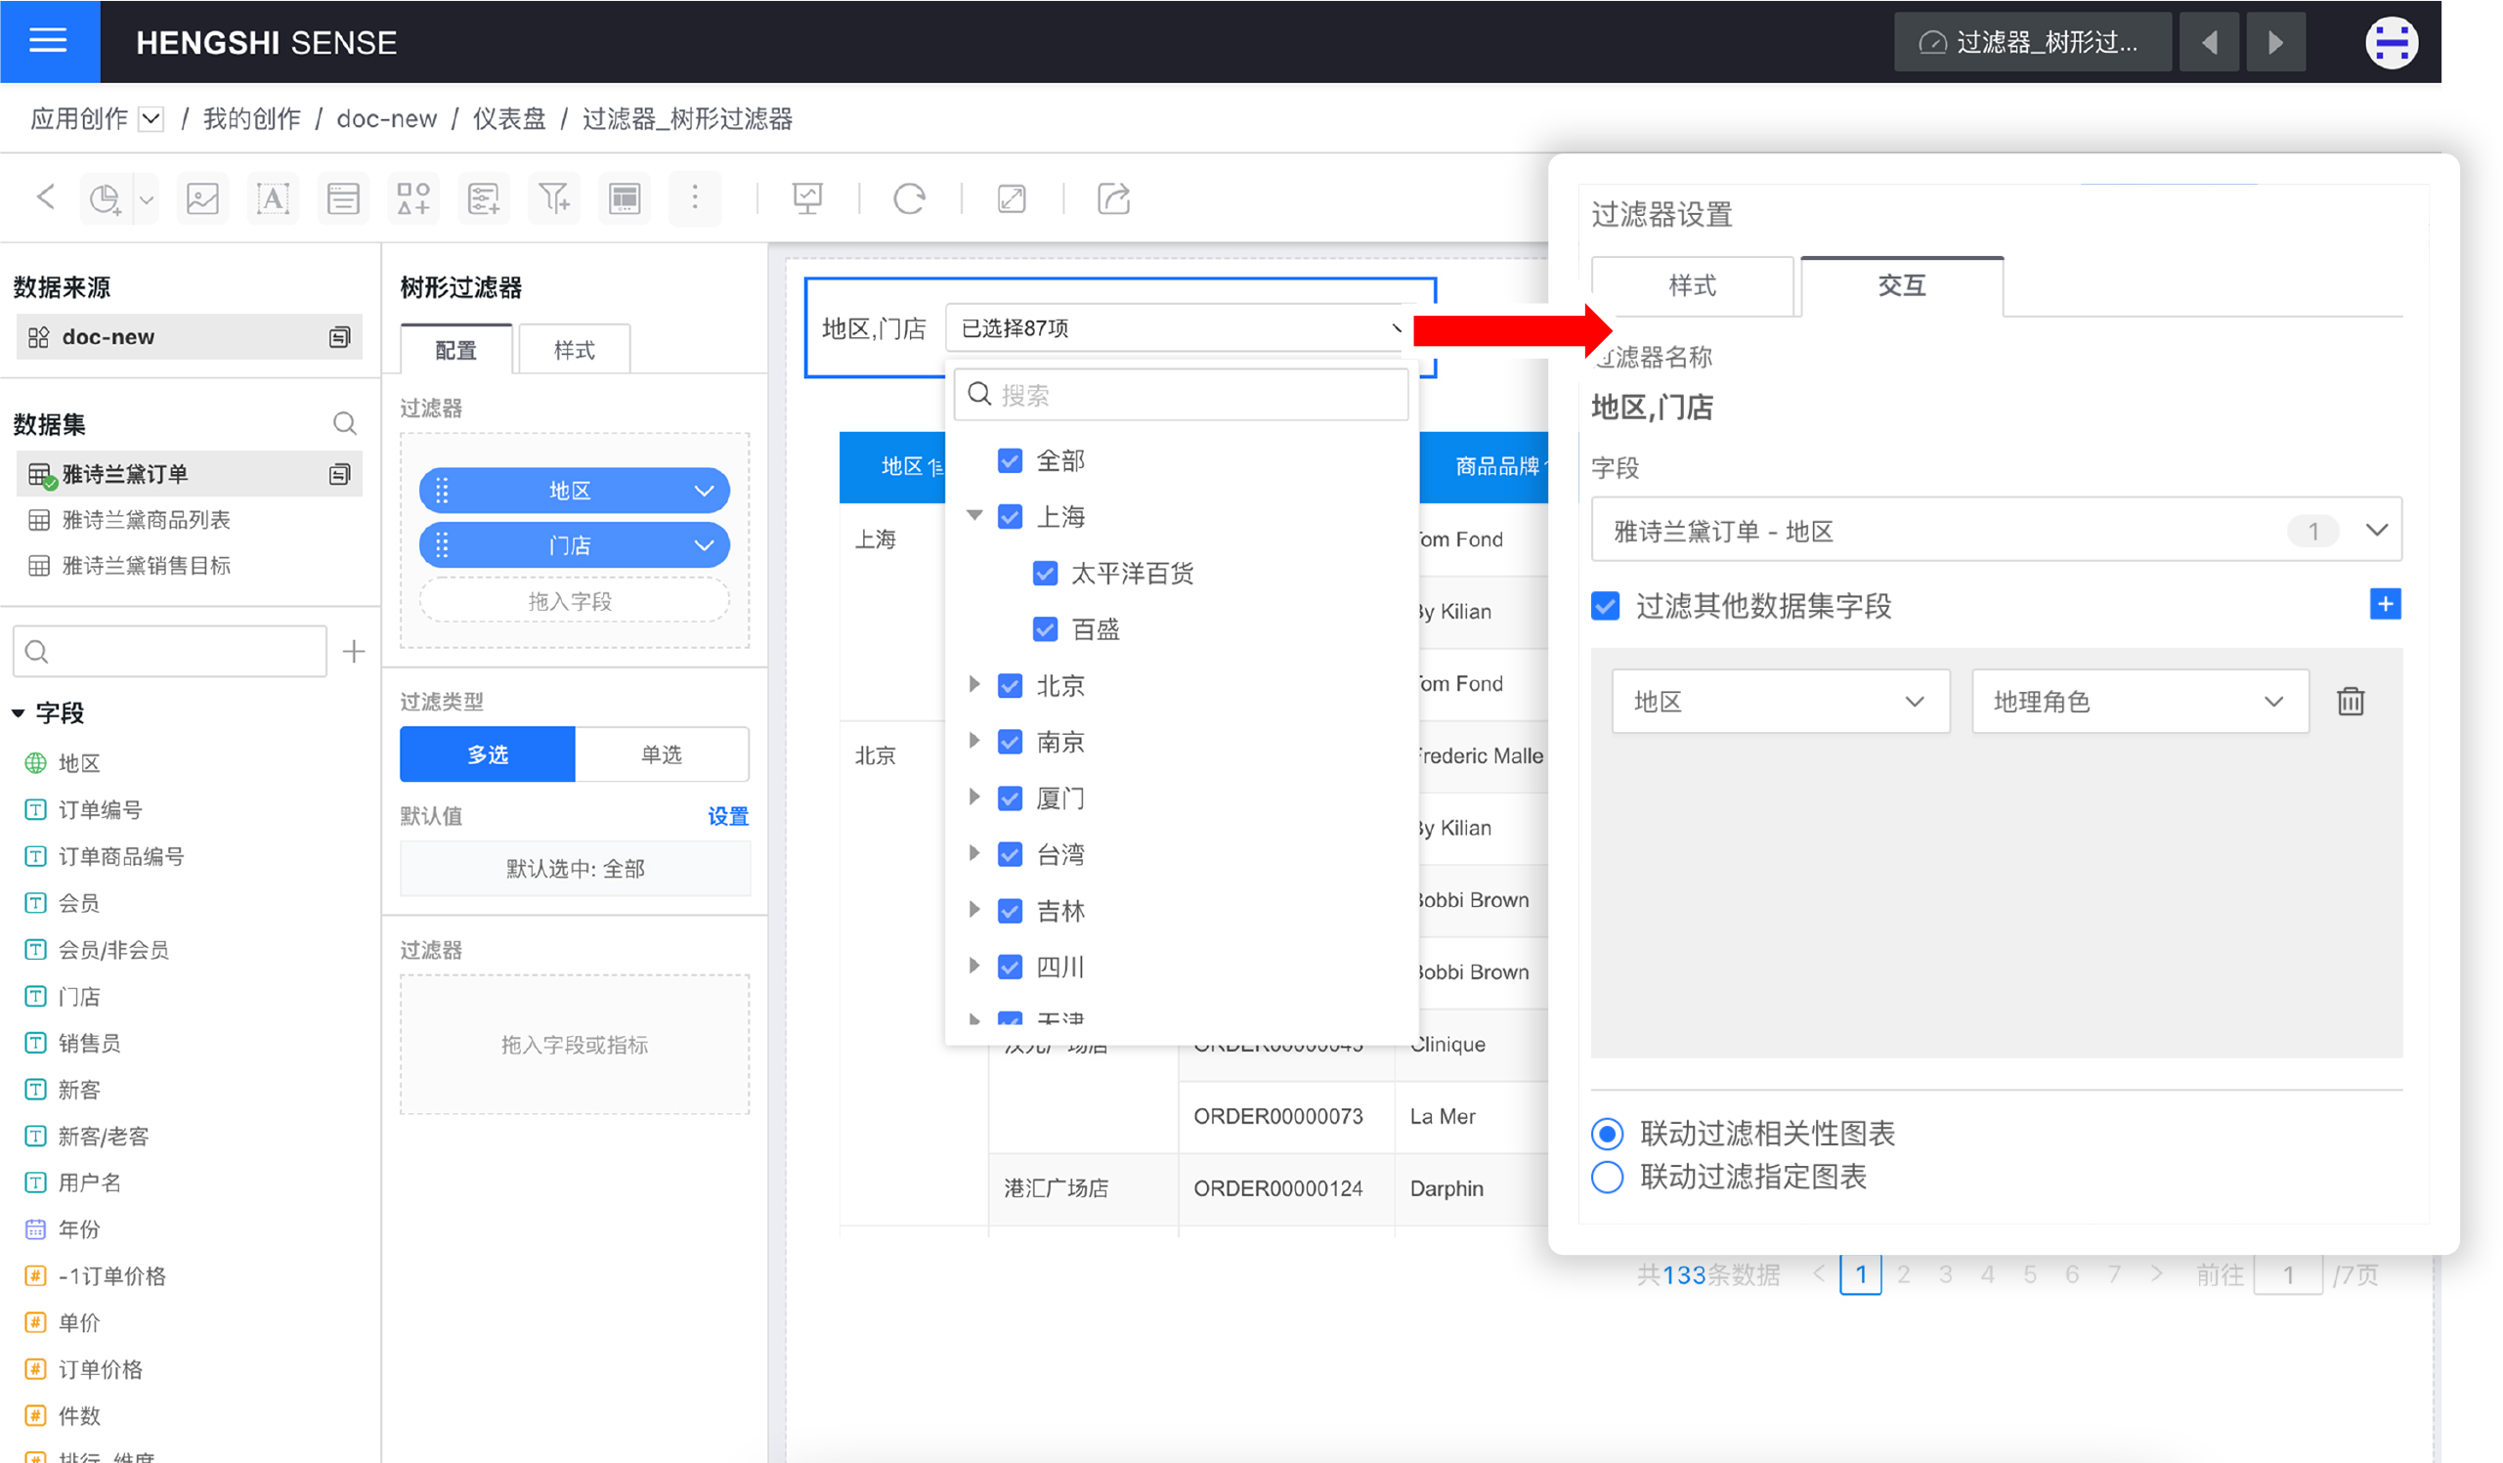Select 多选 filter type
Viewport: 2503px width, 1463px height.
(x=488, y=754)
